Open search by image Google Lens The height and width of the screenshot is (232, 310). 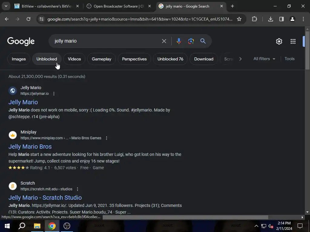(191, 41)
